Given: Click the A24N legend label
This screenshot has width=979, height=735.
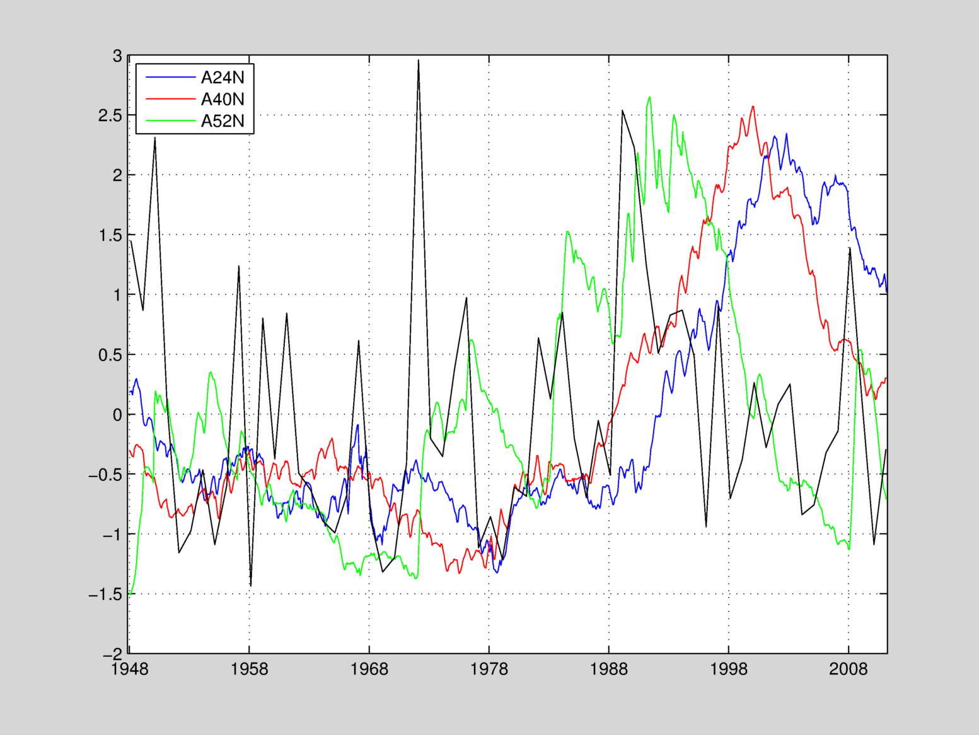Looking at the screenshot, I should pyautogui.click(x=222, y=78).
